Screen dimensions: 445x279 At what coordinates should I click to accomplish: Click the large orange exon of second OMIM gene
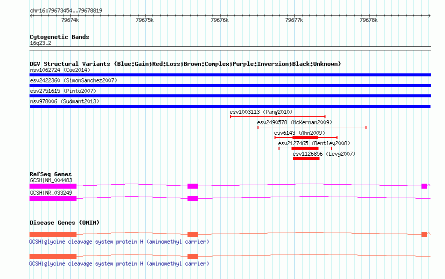[x=53, y=257]
